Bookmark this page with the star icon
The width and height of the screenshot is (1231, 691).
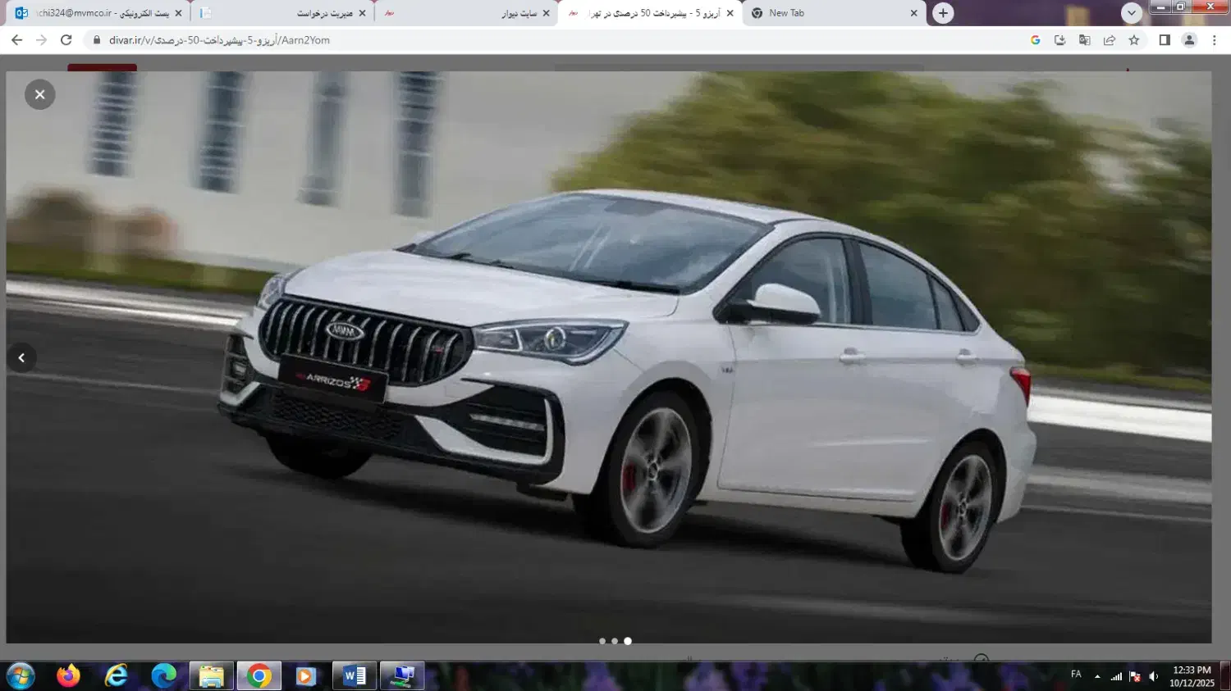1134,40
